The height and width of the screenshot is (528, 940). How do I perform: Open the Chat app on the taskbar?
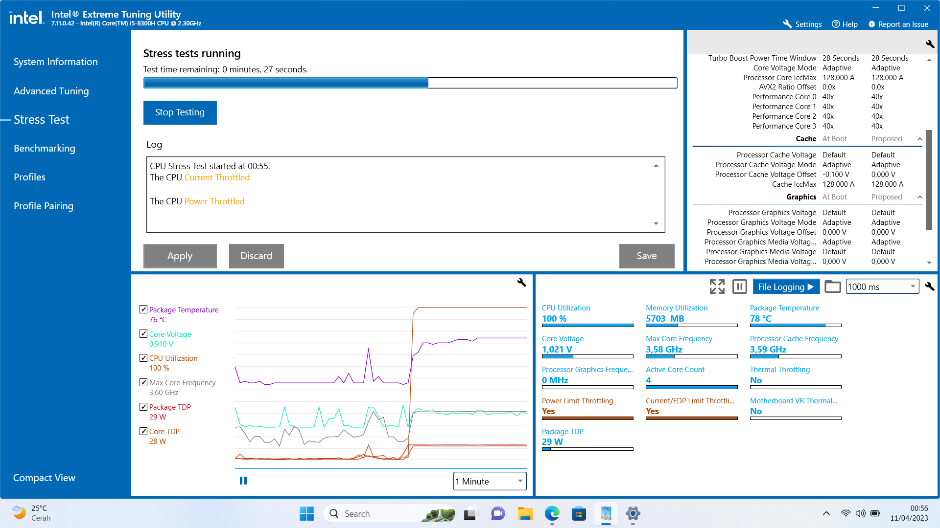(498, 513)
